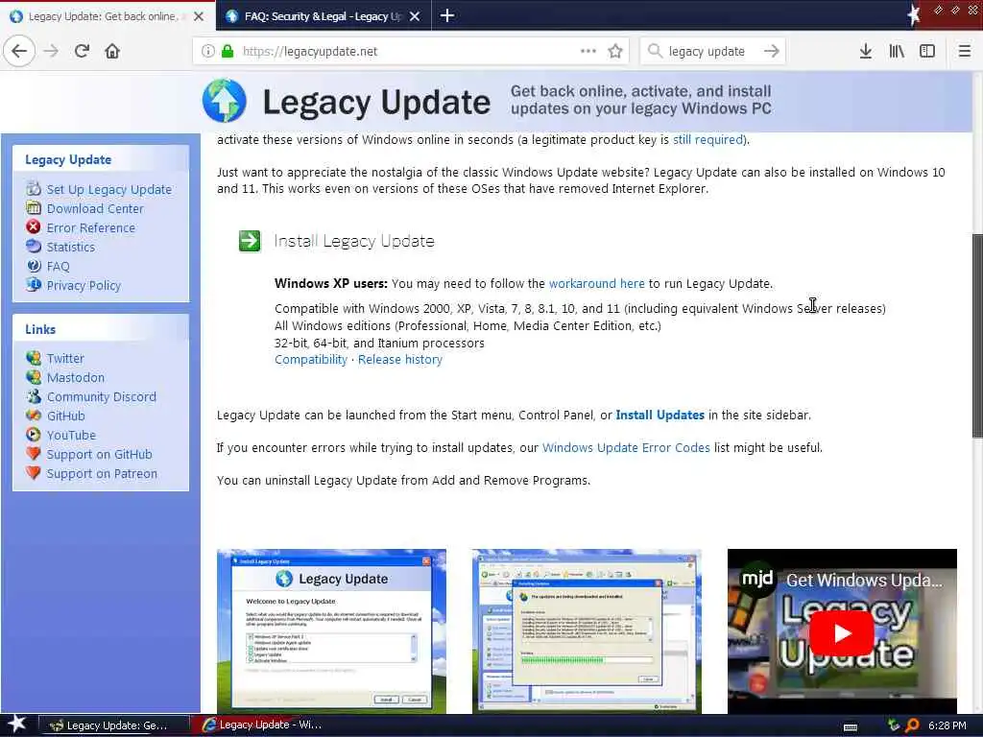Open the GitHub link
Screen dimensions: 983x737
pos(66,416)
